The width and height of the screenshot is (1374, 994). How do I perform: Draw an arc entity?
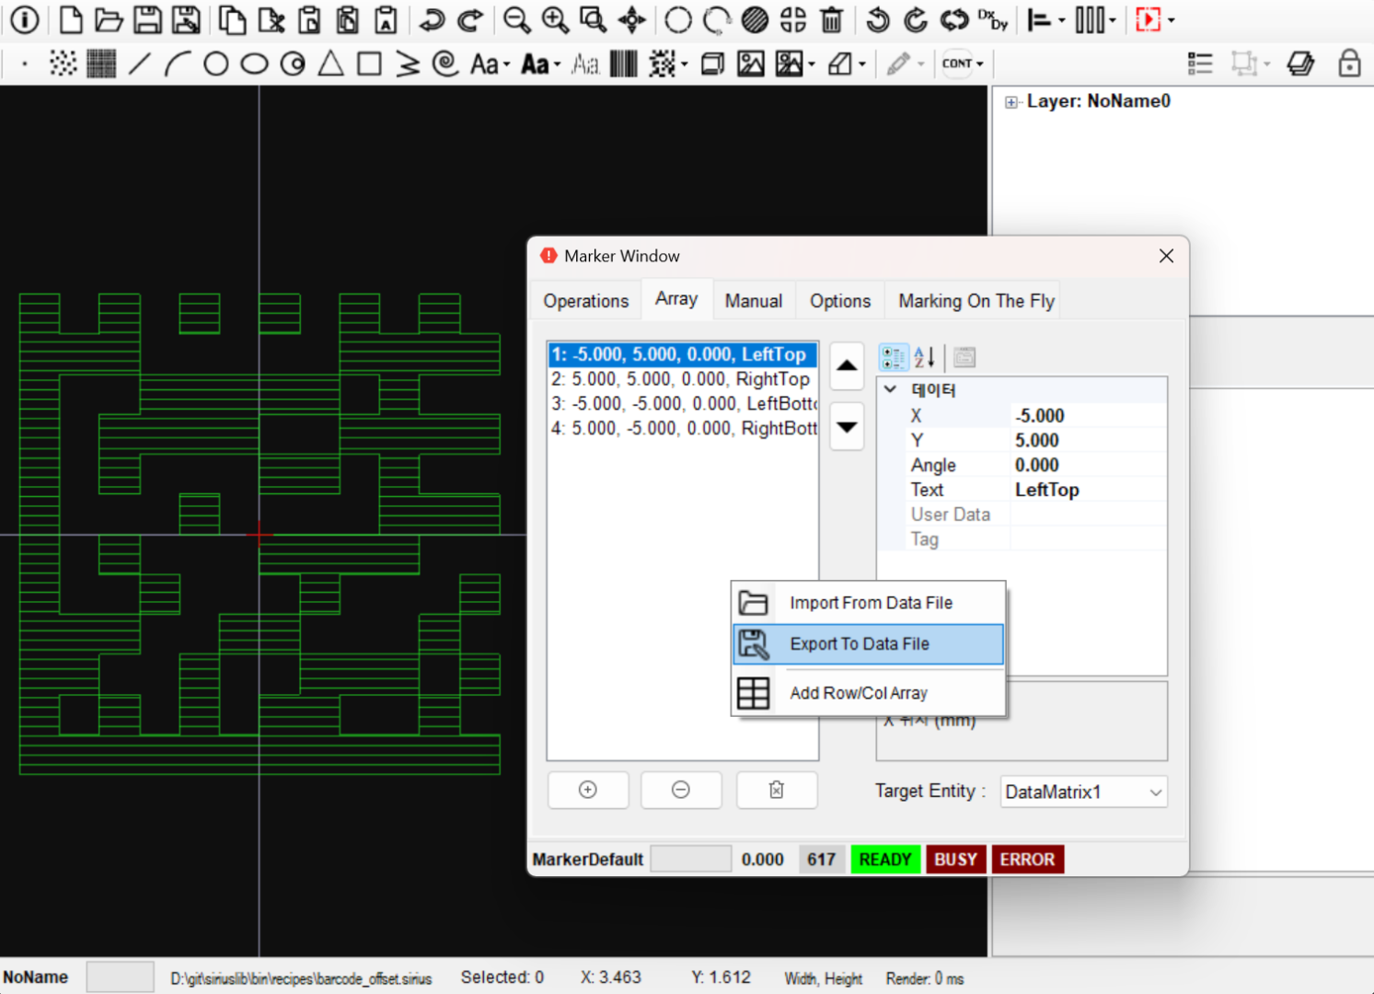click(x=178, y=64)
